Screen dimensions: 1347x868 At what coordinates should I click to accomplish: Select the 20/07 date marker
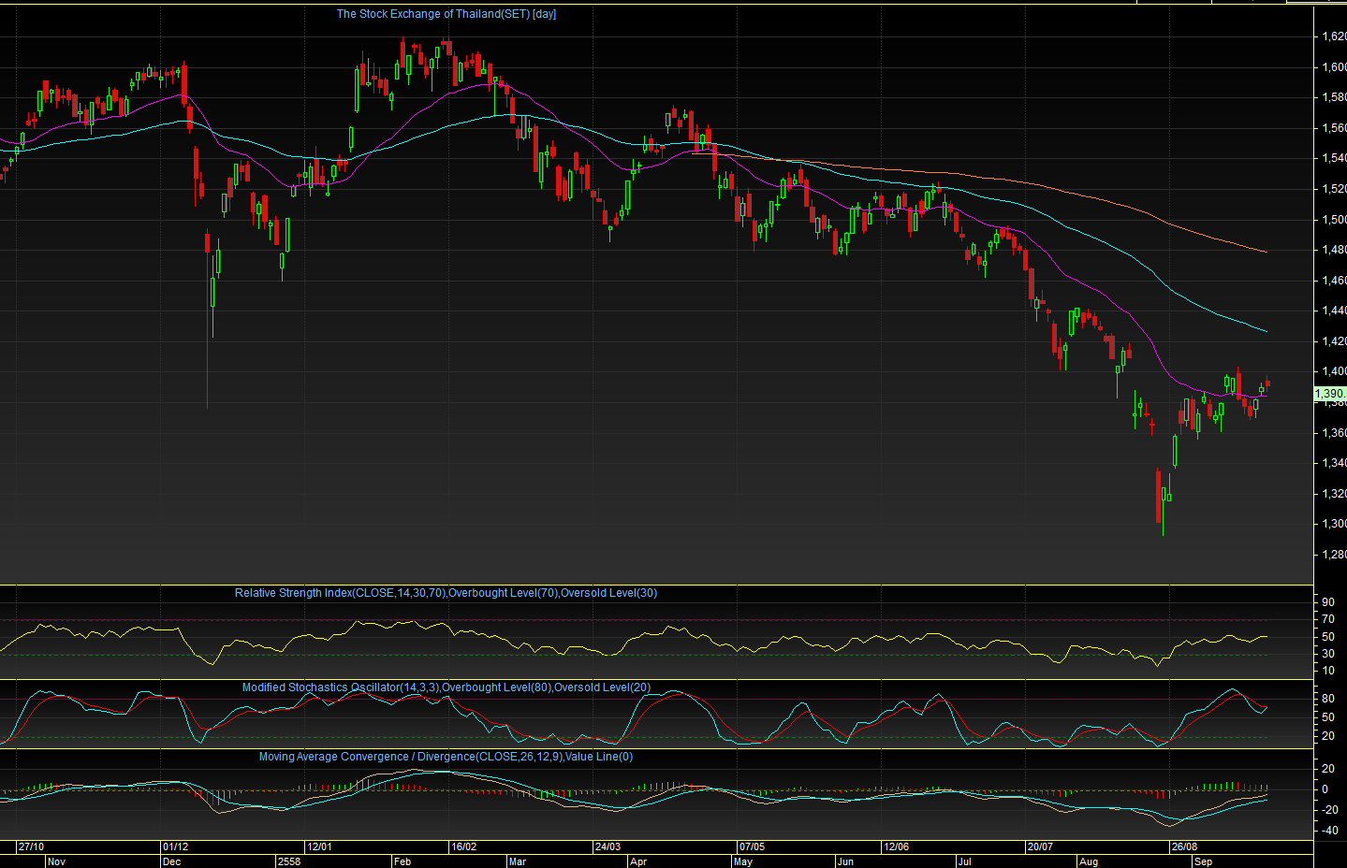pos(1040,846)
